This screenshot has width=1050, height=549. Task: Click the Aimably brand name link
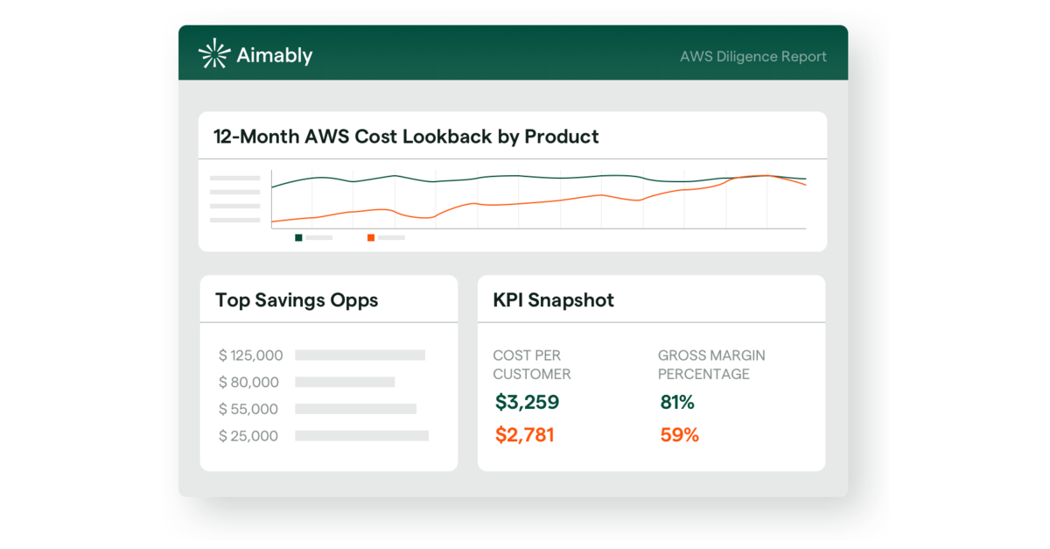tap(275, 54)
